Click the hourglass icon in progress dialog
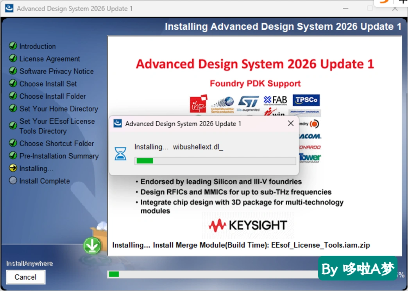408x291 pixels. tap(120, 153)
